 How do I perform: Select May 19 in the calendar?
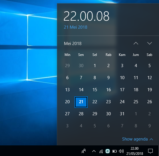150,90
